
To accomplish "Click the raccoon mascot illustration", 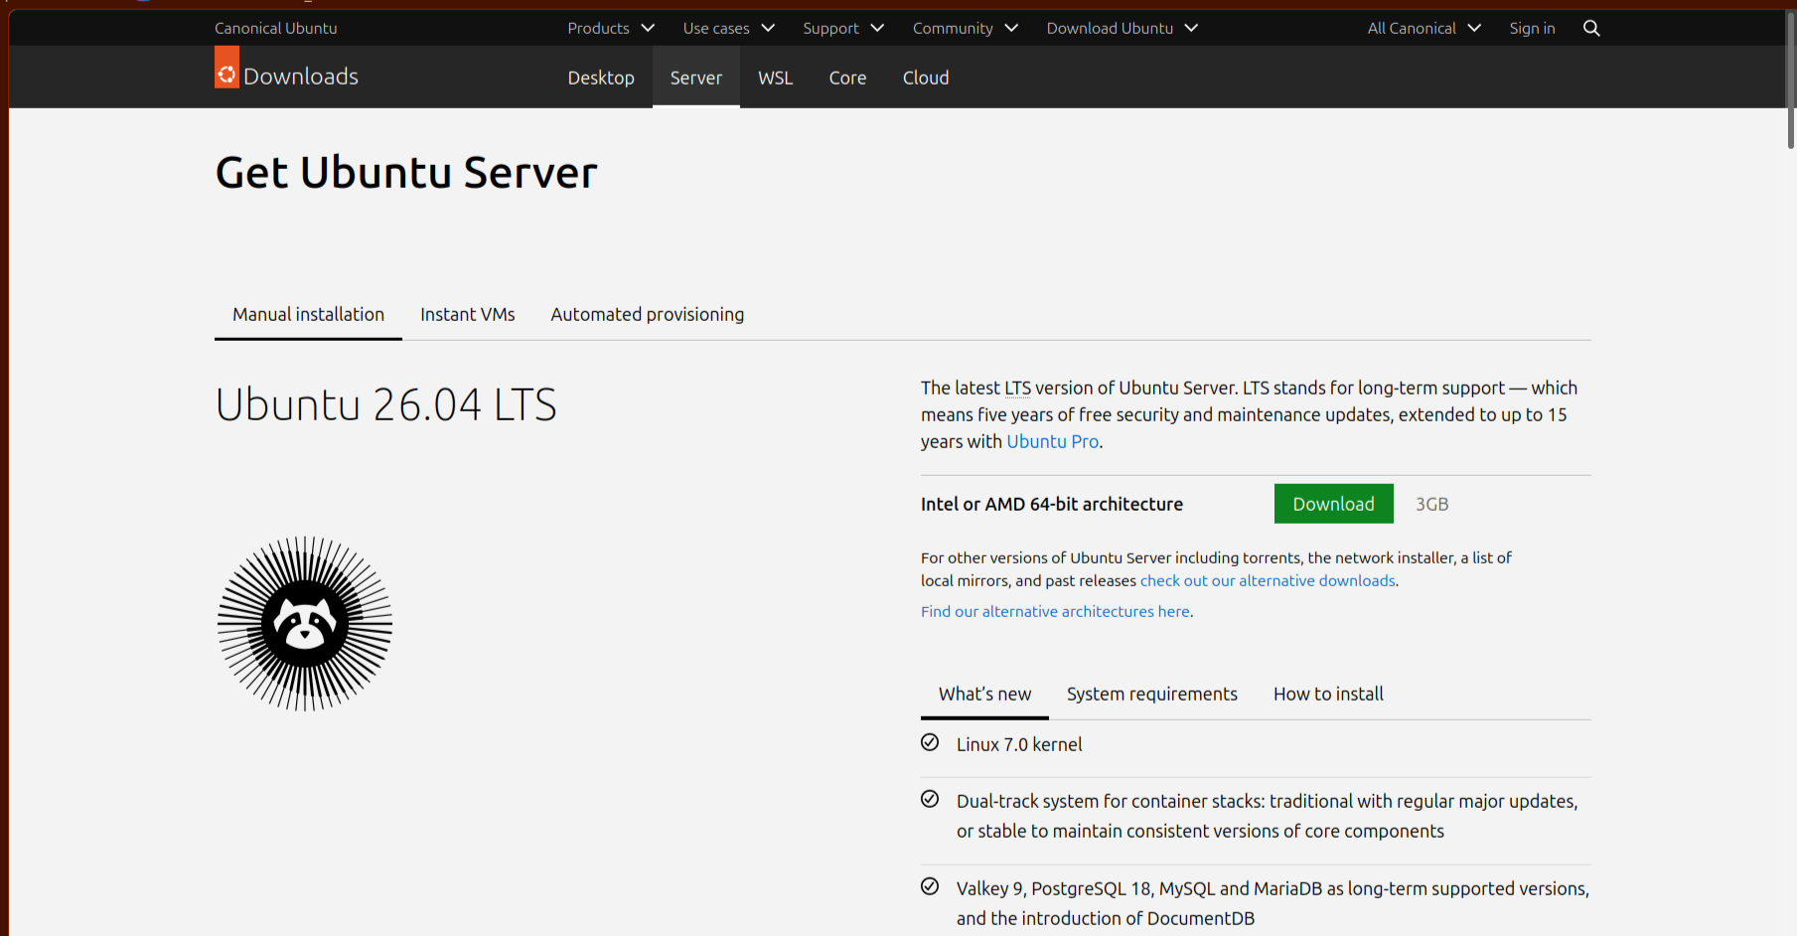I will [x=305, y=624].
